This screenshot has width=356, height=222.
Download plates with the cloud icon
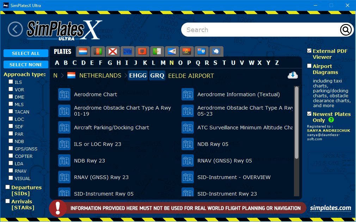tap(293, 75)
